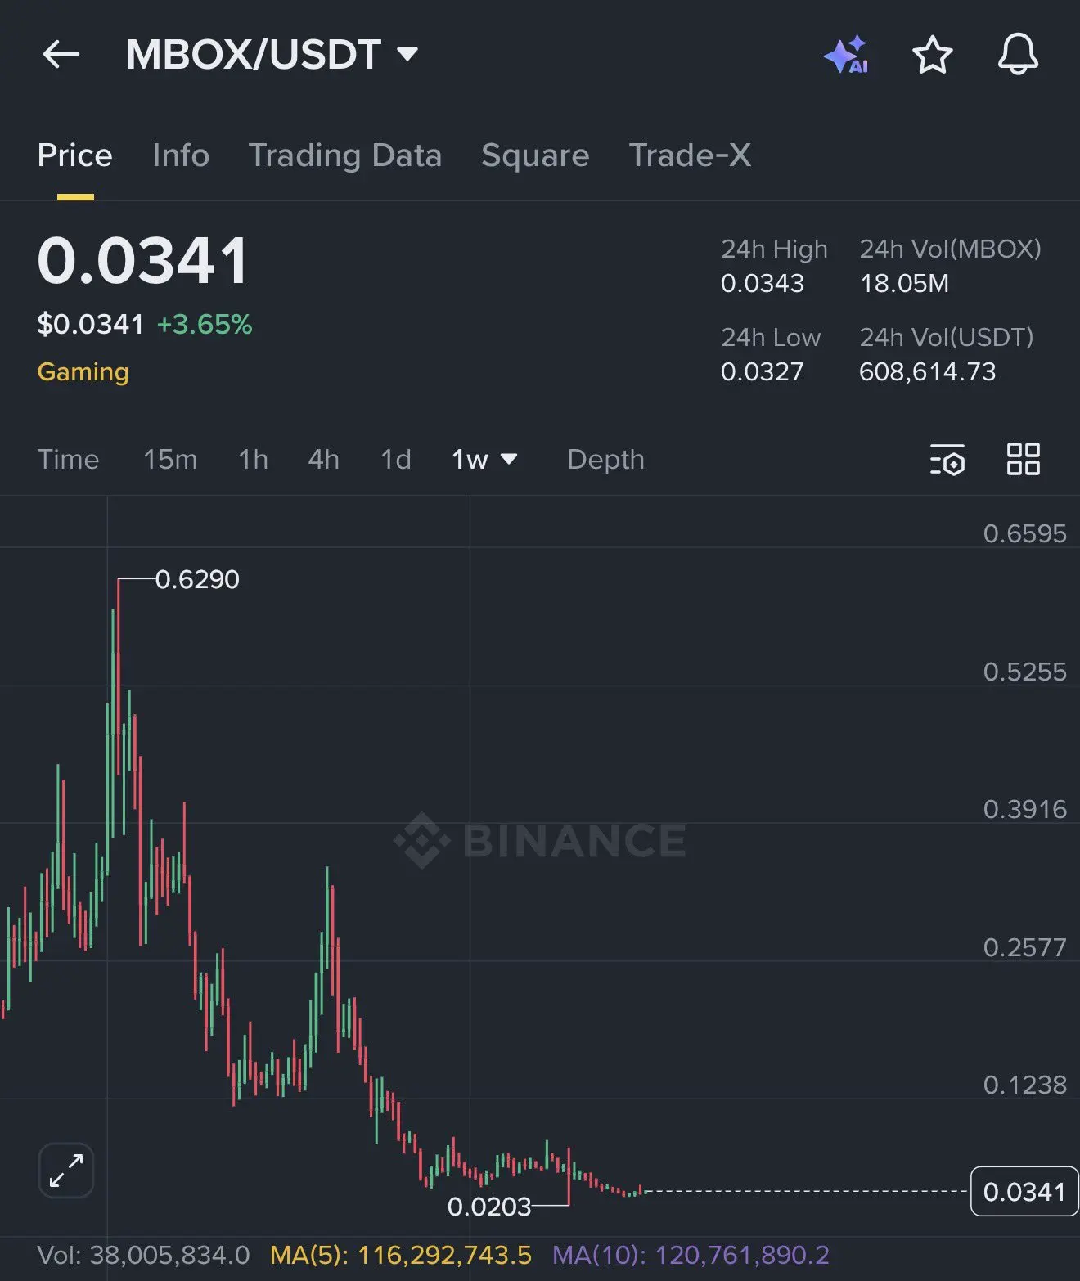Select the Price tab
Screen dimensions: 1080x1281
pos(75,155)
